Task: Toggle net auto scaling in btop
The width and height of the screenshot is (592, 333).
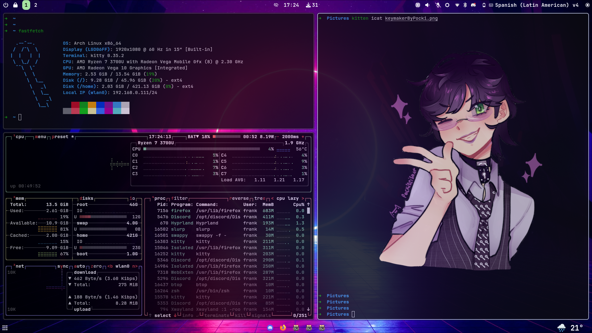Action: point(80,266)
